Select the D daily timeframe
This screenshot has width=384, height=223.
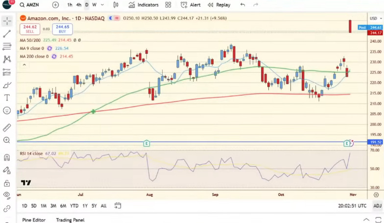87,5
